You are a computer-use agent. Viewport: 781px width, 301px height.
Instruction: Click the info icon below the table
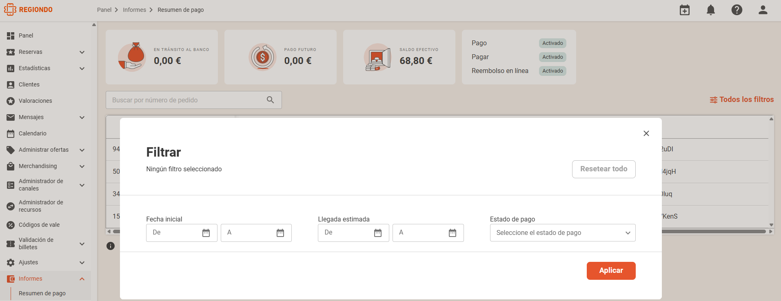(x=111, y=246)
